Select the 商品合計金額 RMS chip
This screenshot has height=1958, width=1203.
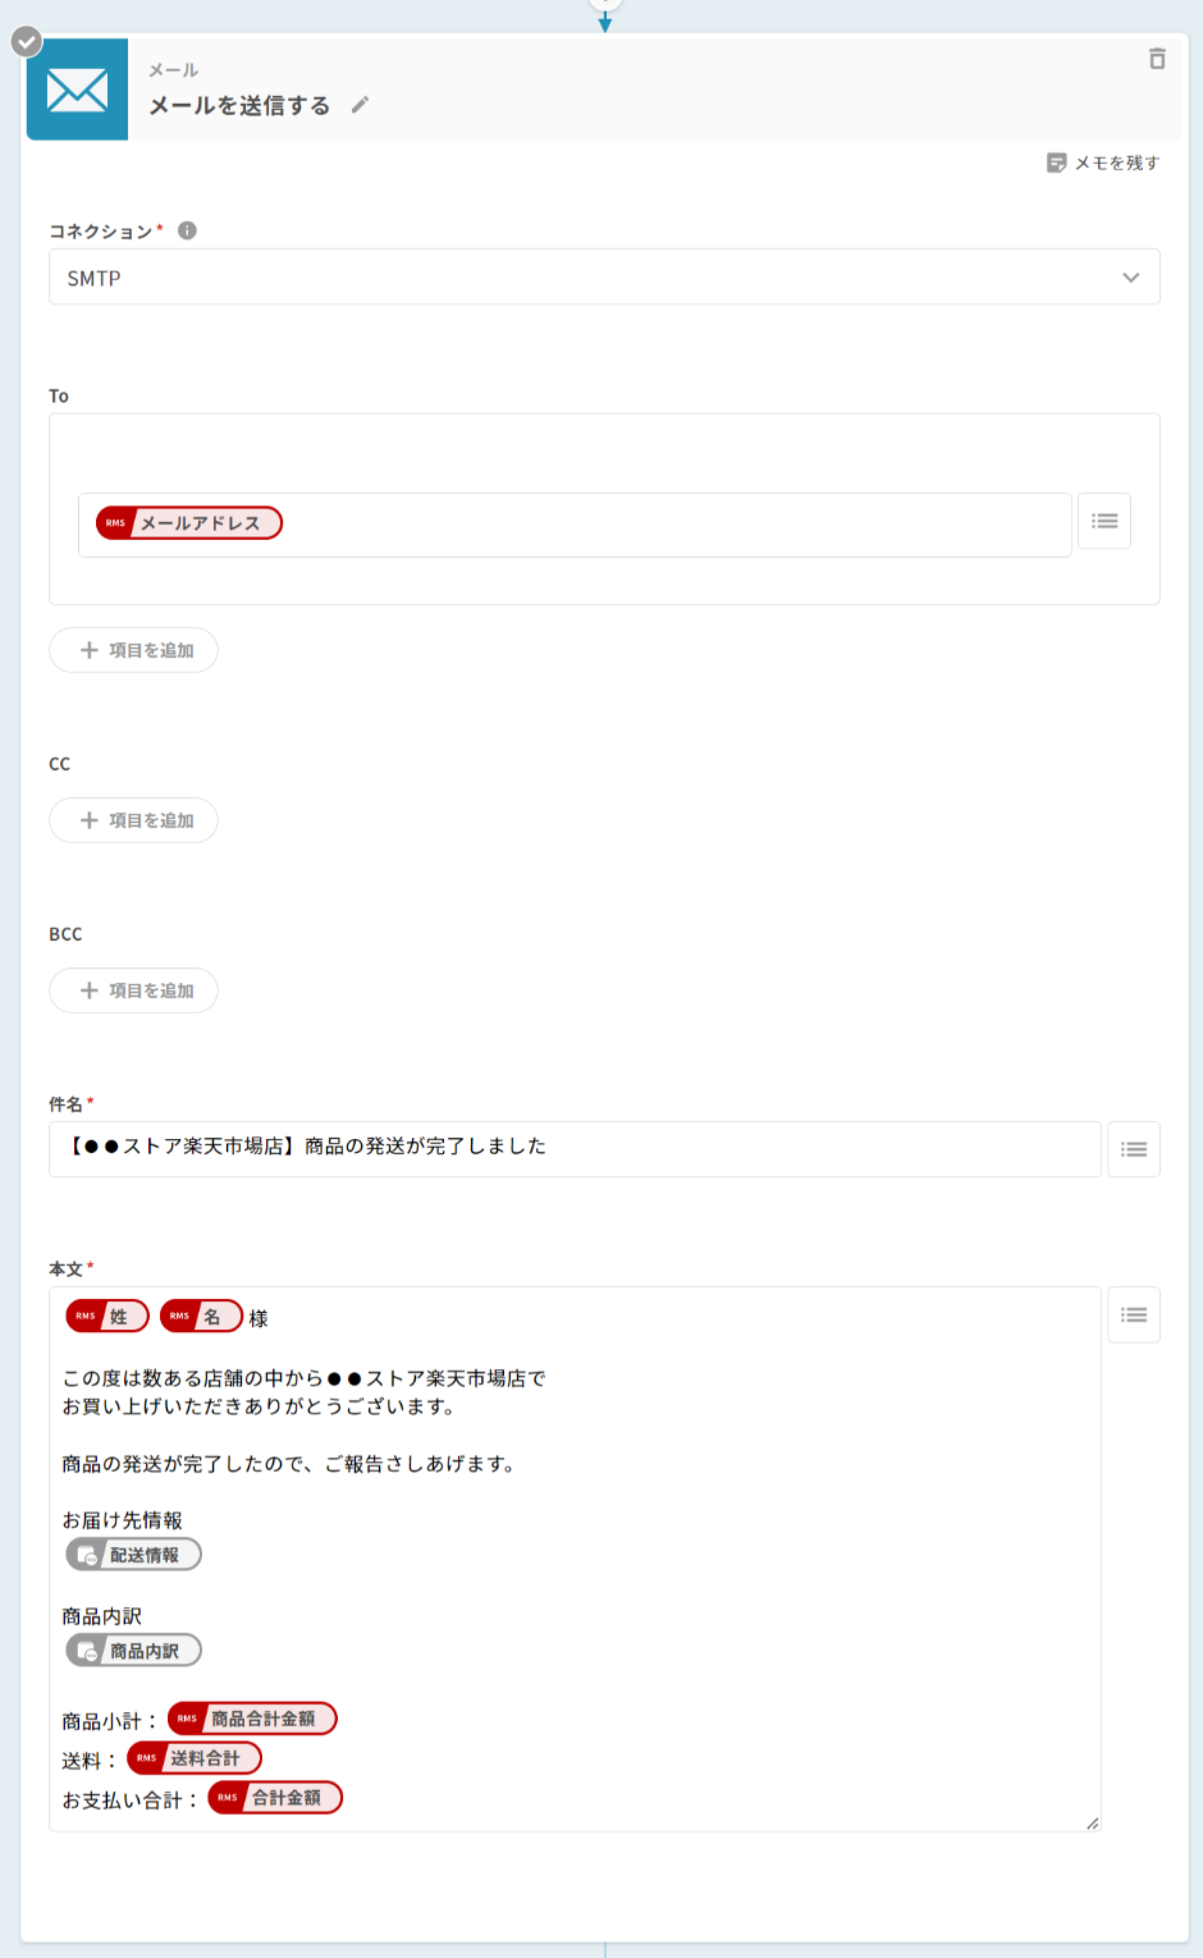(252, 1718)
